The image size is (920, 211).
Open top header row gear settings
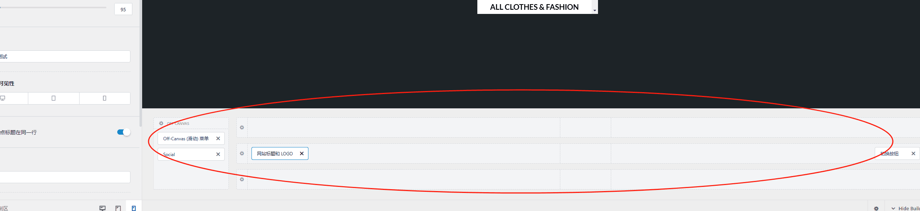[242, 128]
